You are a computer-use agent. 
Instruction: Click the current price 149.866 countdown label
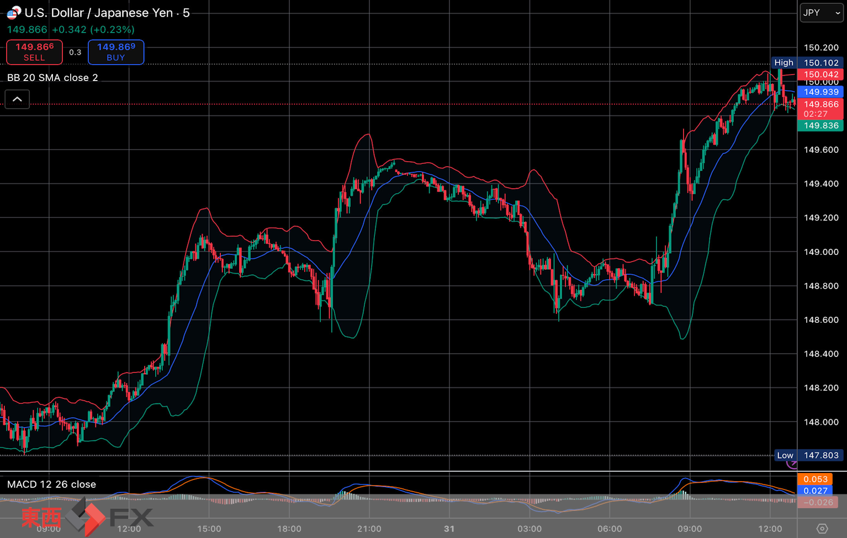coord(820,109)
